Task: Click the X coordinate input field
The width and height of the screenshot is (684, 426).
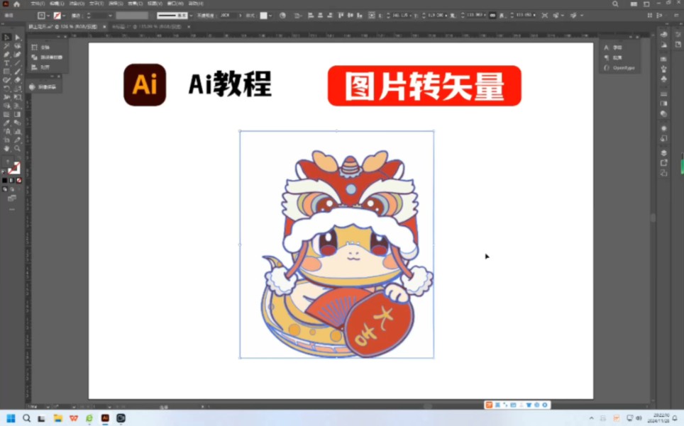Action: pyautogui.click(x=399, y=16)
